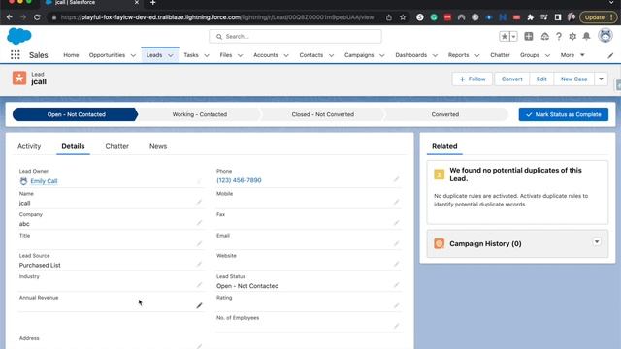Click the Follow button

coord(473,79)
